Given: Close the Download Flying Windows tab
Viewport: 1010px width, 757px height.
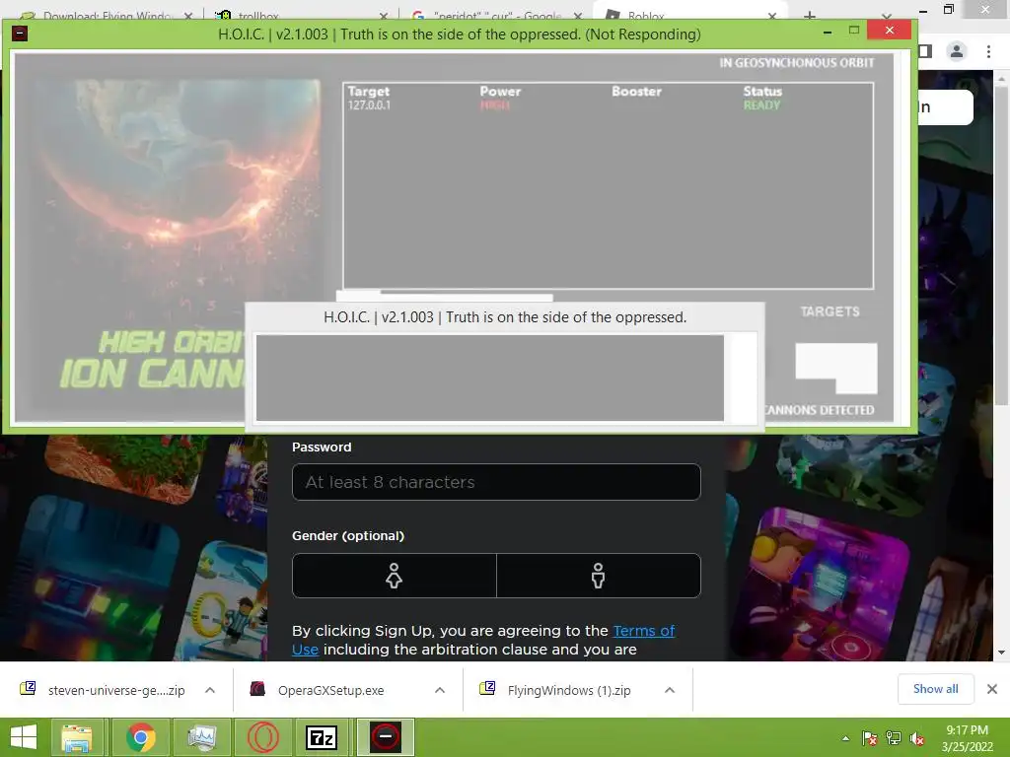Looking at the screenshot, I should click(x=188, y=16).
